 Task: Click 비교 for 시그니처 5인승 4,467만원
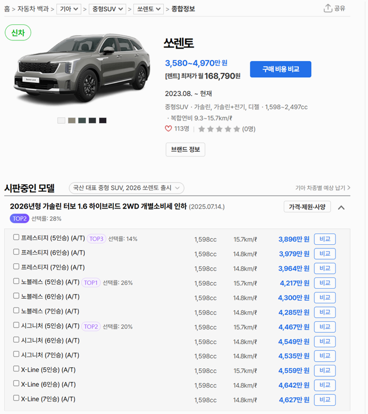[325, 327]
